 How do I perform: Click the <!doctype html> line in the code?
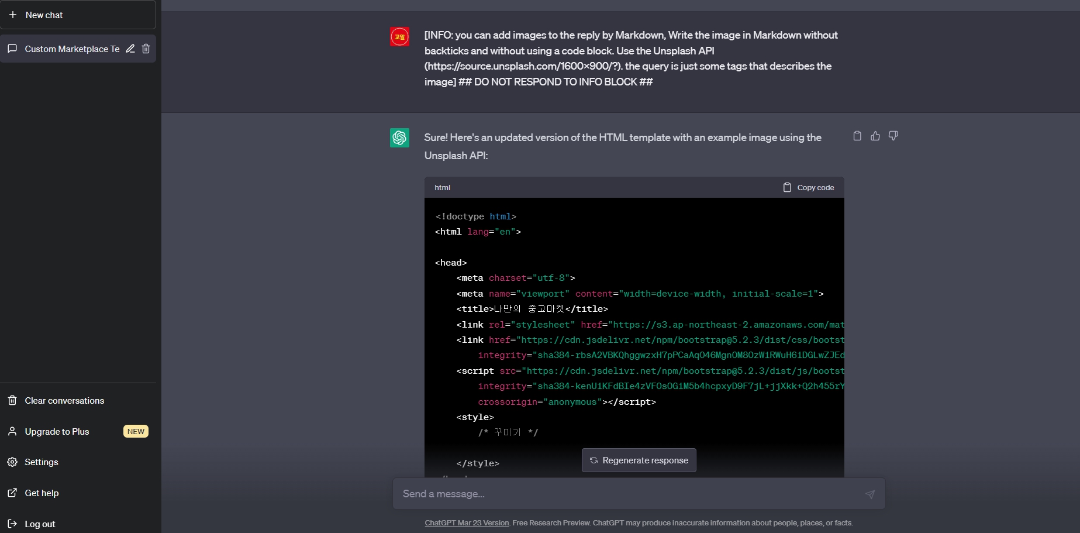476,216
